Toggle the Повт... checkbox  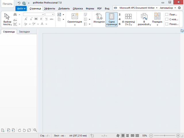[x=167, y=14]
